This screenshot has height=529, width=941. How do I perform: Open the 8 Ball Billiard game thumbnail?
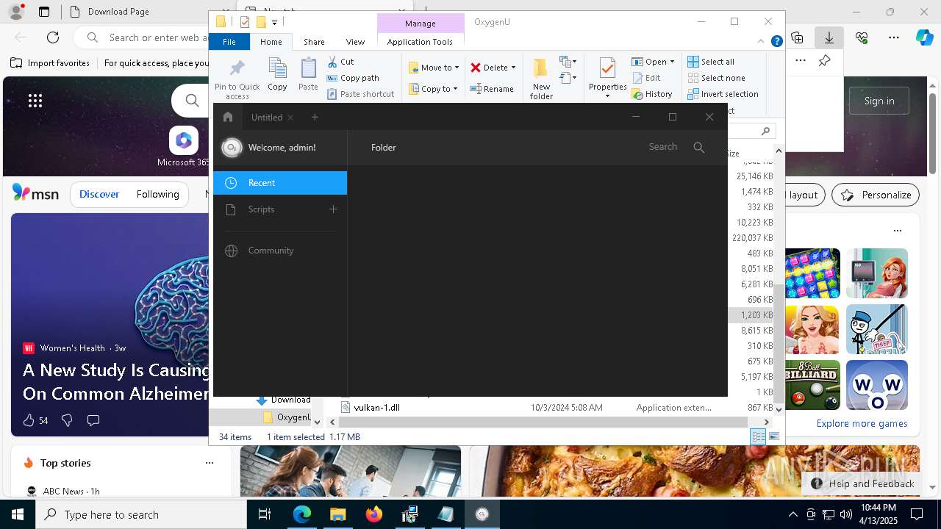812,385
